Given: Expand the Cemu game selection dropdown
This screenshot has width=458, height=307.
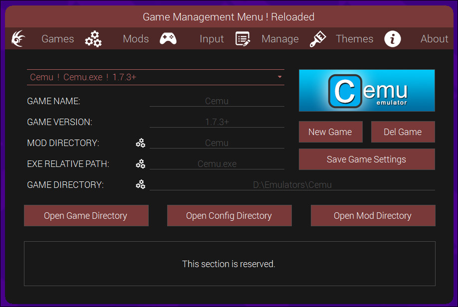Looking at the screenshot, I should pyautogui.click(x=155, y=77).
